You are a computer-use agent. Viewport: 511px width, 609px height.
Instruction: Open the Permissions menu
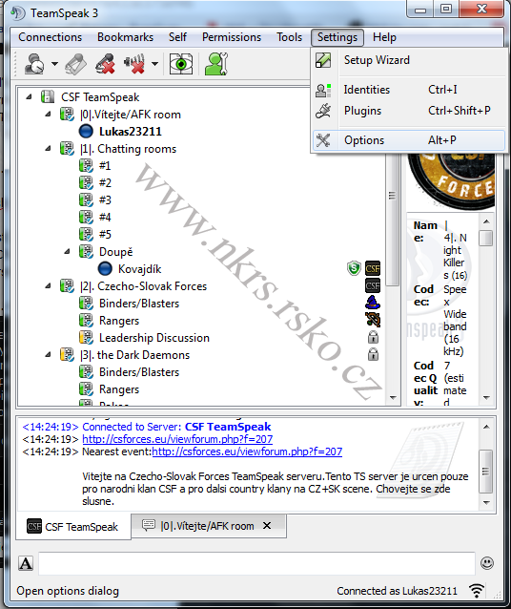pos(232,37)
